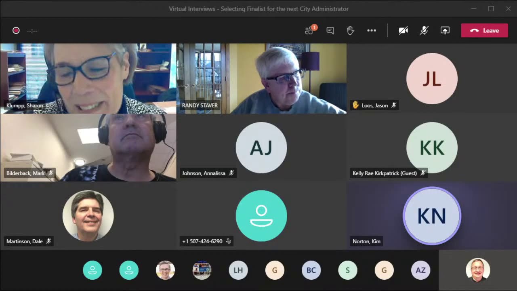Open the share content tray
Screen dimensions: 517x291
(445, 30)
